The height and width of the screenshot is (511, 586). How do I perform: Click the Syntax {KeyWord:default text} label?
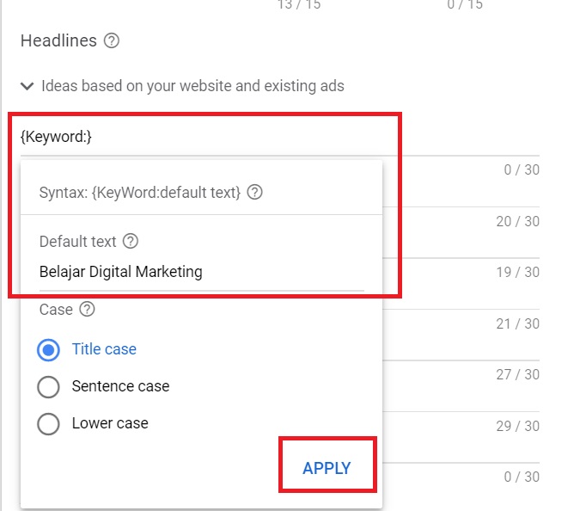point(140,193)
